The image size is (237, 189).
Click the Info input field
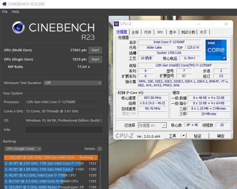pos(64,129)
